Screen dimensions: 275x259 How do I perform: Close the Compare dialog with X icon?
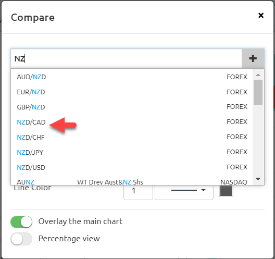coord(261,16)
